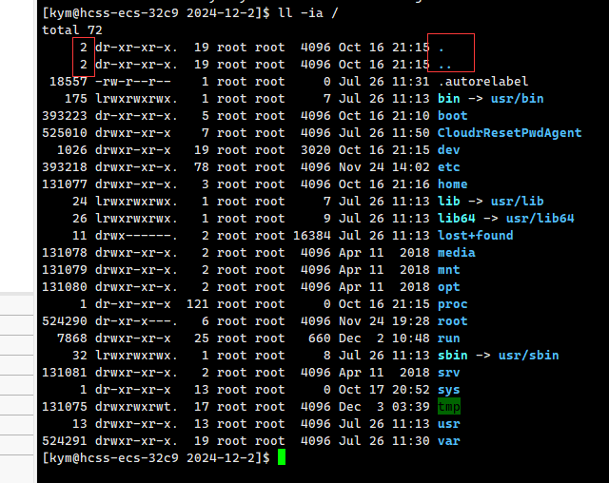The width and height of the screenshot is (609, 483).
Task: Click the highlighted 'tmp' directory name
Action: (x=448, y=406)
